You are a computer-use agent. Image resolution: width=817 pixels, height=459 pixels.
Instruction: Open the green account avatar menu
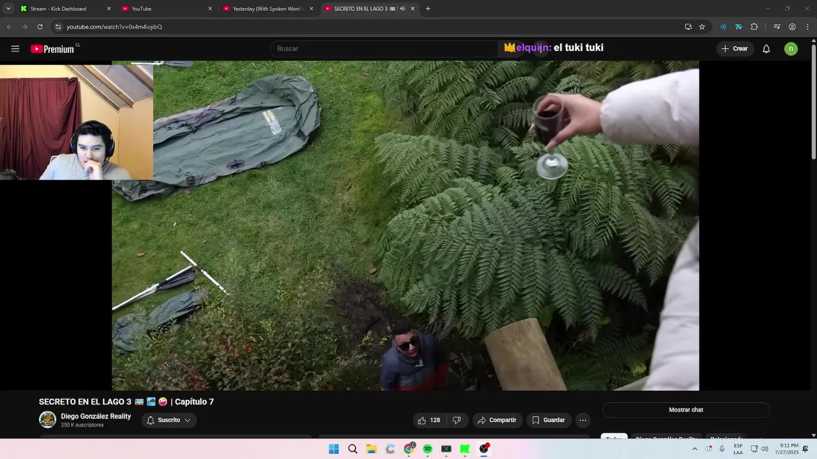click(x=791, y=48)
